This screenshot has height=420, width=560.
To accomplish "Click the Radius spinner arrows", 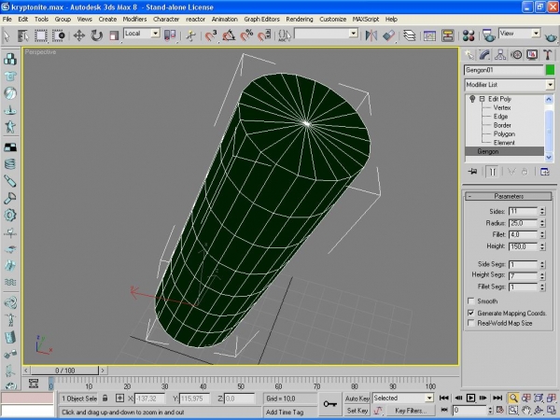I will [x=542, y=223].
